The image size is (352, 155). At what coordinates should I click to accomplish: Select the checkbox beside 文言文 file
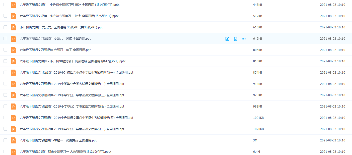pyautogui.click(x=5, y=27)
